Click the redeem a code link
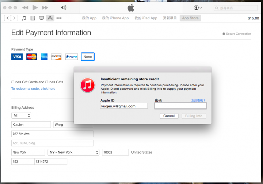Image resolution: width=263 pixels, height=184 pixels. (x=33, y=88)
